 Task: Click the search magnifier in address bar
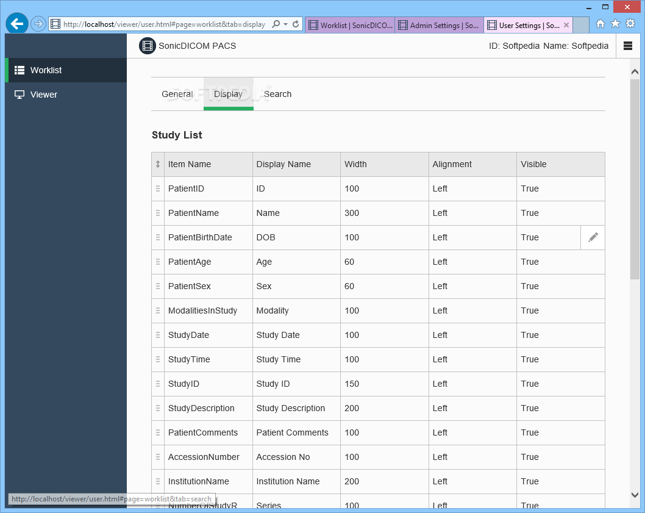click(x=276, y=24)
